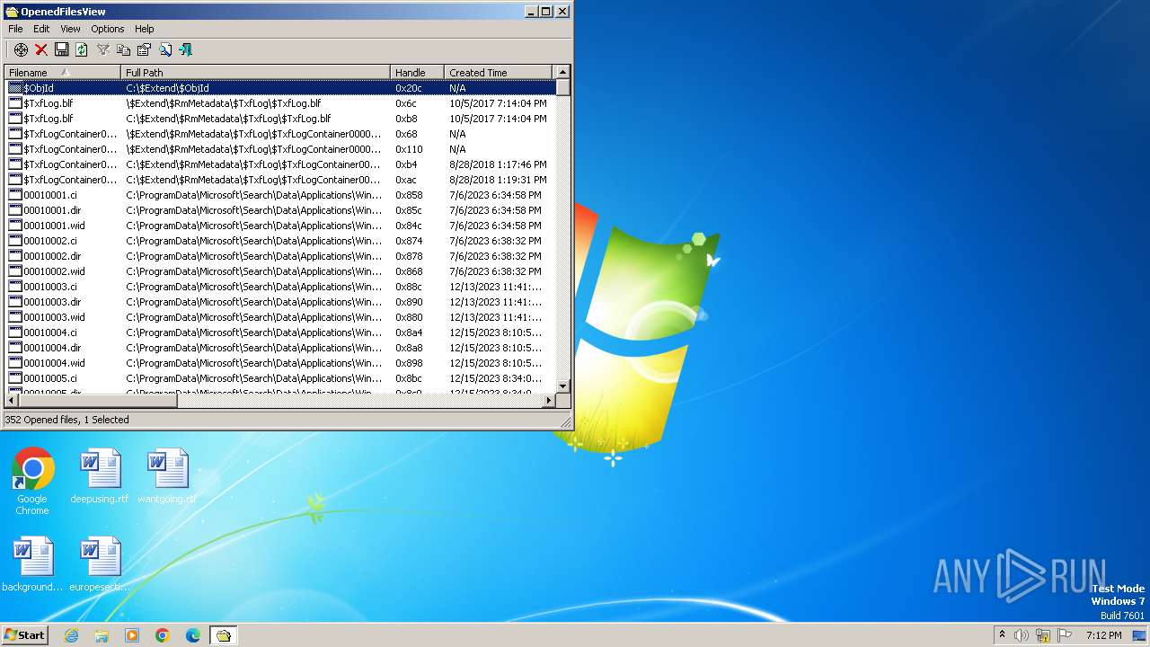Select the 00010001.dir file row
Screen dimensions: 1150x647
[x=280, y=210]
